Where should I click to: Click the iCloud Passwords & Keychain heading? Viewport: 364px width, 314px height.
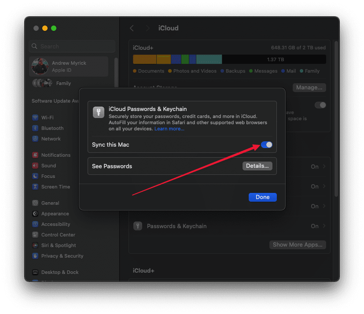point(147,109)
